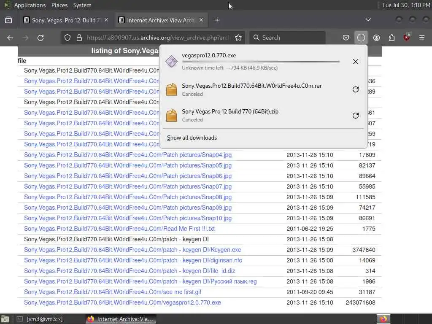This screenshot has width=432, height=324.
Task: Open the Save to Pocket button
Action: point(346,38)
